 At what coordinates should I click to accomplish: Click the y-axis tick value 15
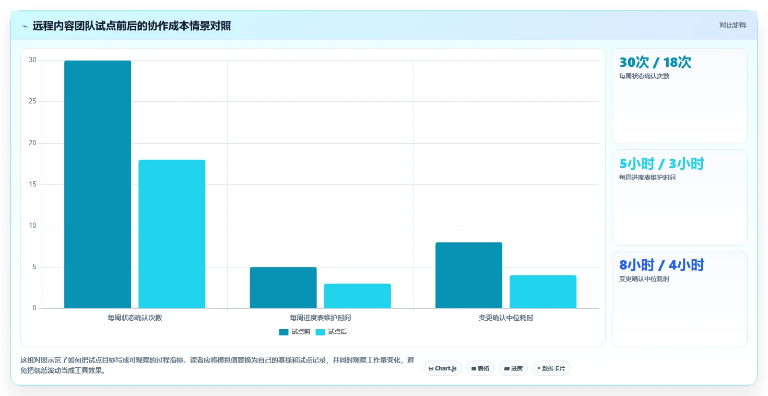click(32, 184)
